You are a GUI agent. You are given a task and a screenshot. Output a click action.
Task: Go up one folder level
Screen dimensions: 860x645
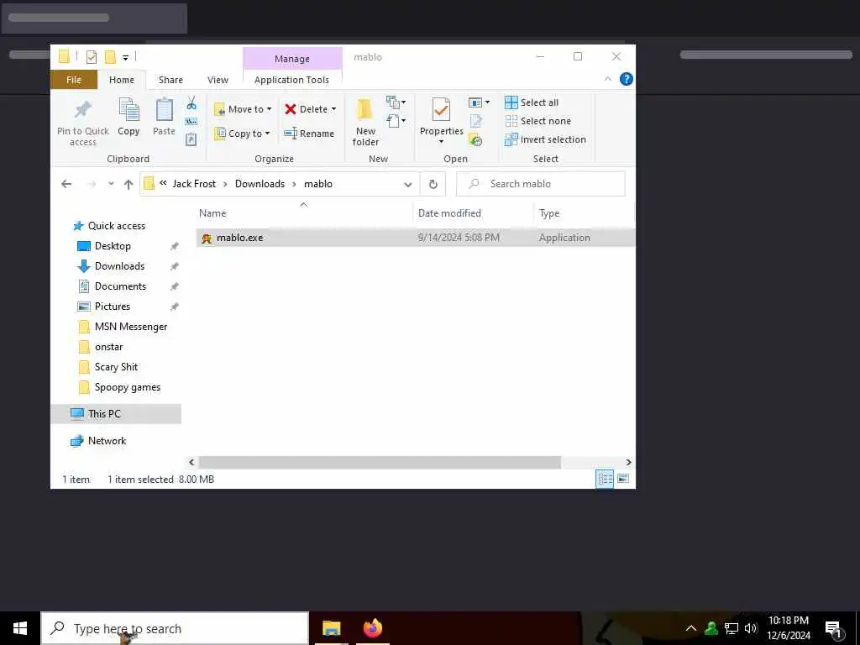click(128, 184)
